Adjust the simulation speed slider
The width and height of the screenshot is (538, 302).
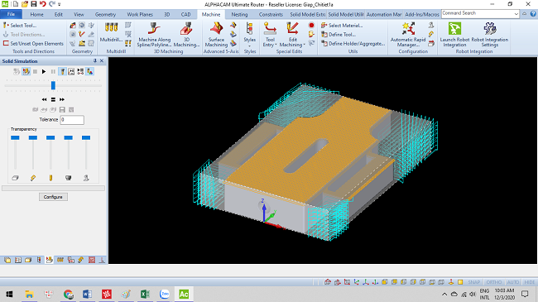click(x=53, y=85)
